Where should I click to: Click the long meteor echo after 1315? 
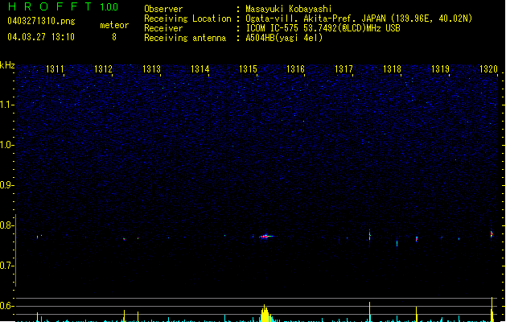(x=266, y=236)
